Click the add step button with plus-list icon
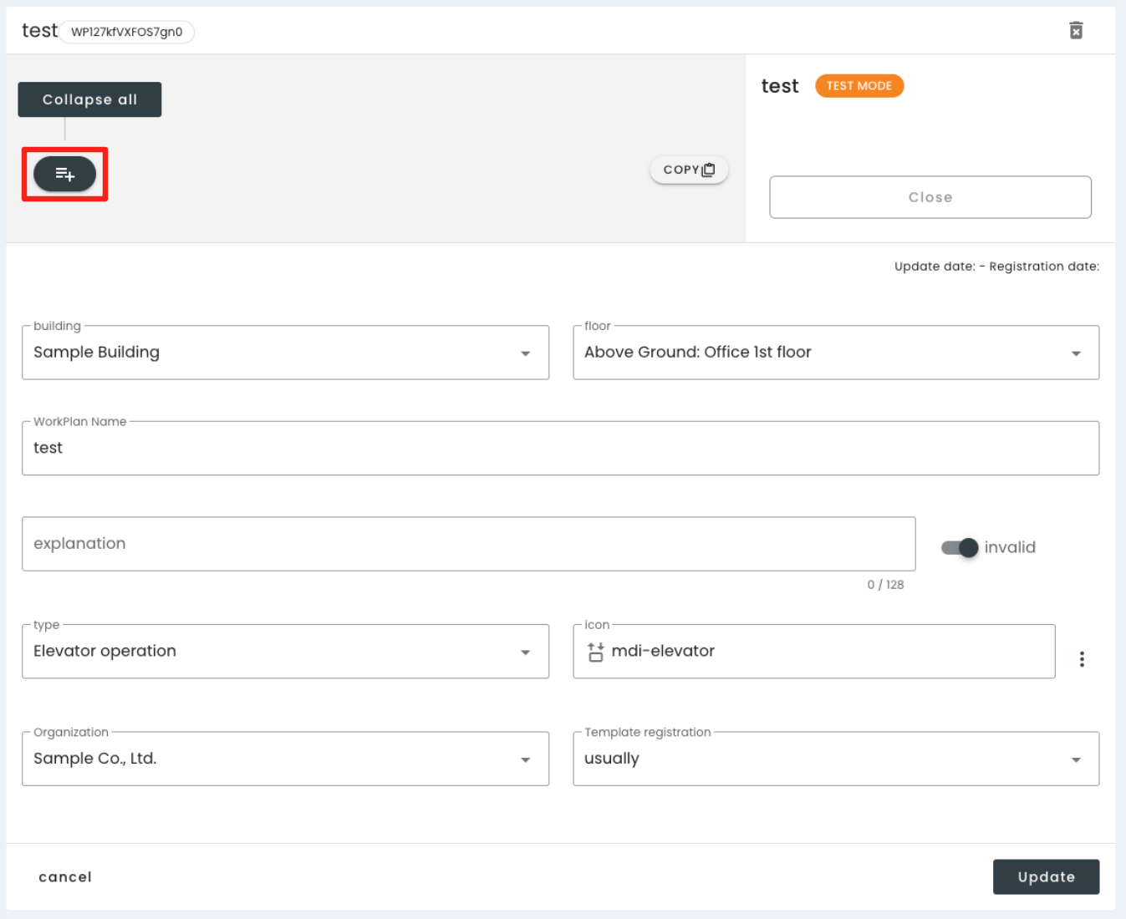Viewport: 1126px width, 919px height. tap(65, 174)
